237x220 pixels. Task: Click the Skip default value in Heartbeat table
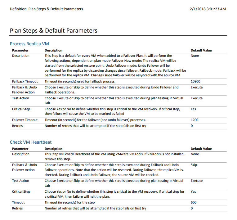[194, 165]
